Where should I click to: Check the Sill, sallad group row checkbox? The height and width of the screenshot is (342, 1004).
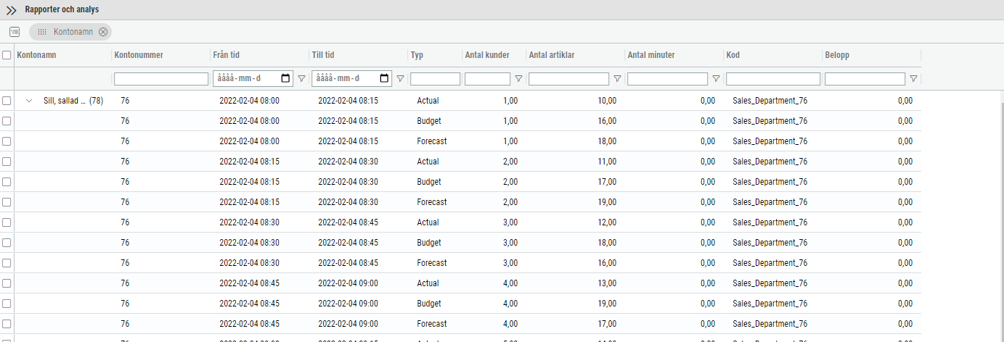pyautogui.click(x=7, y=101)
